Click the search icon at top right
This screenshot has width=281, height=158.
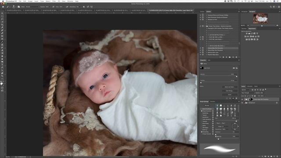(x=270, y=7)
